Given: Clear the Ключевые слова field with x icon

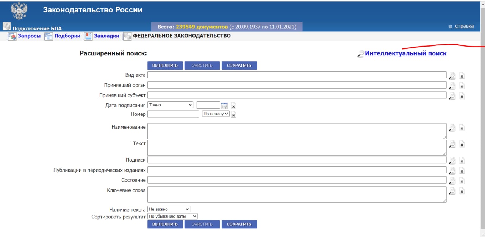Looking at the screenshot, I should tap(462, 192).
